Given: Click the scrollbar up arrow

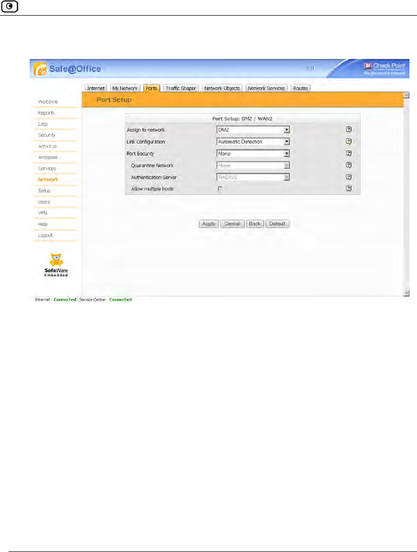Looking at the screenshot, I should [x=406, y=95].
